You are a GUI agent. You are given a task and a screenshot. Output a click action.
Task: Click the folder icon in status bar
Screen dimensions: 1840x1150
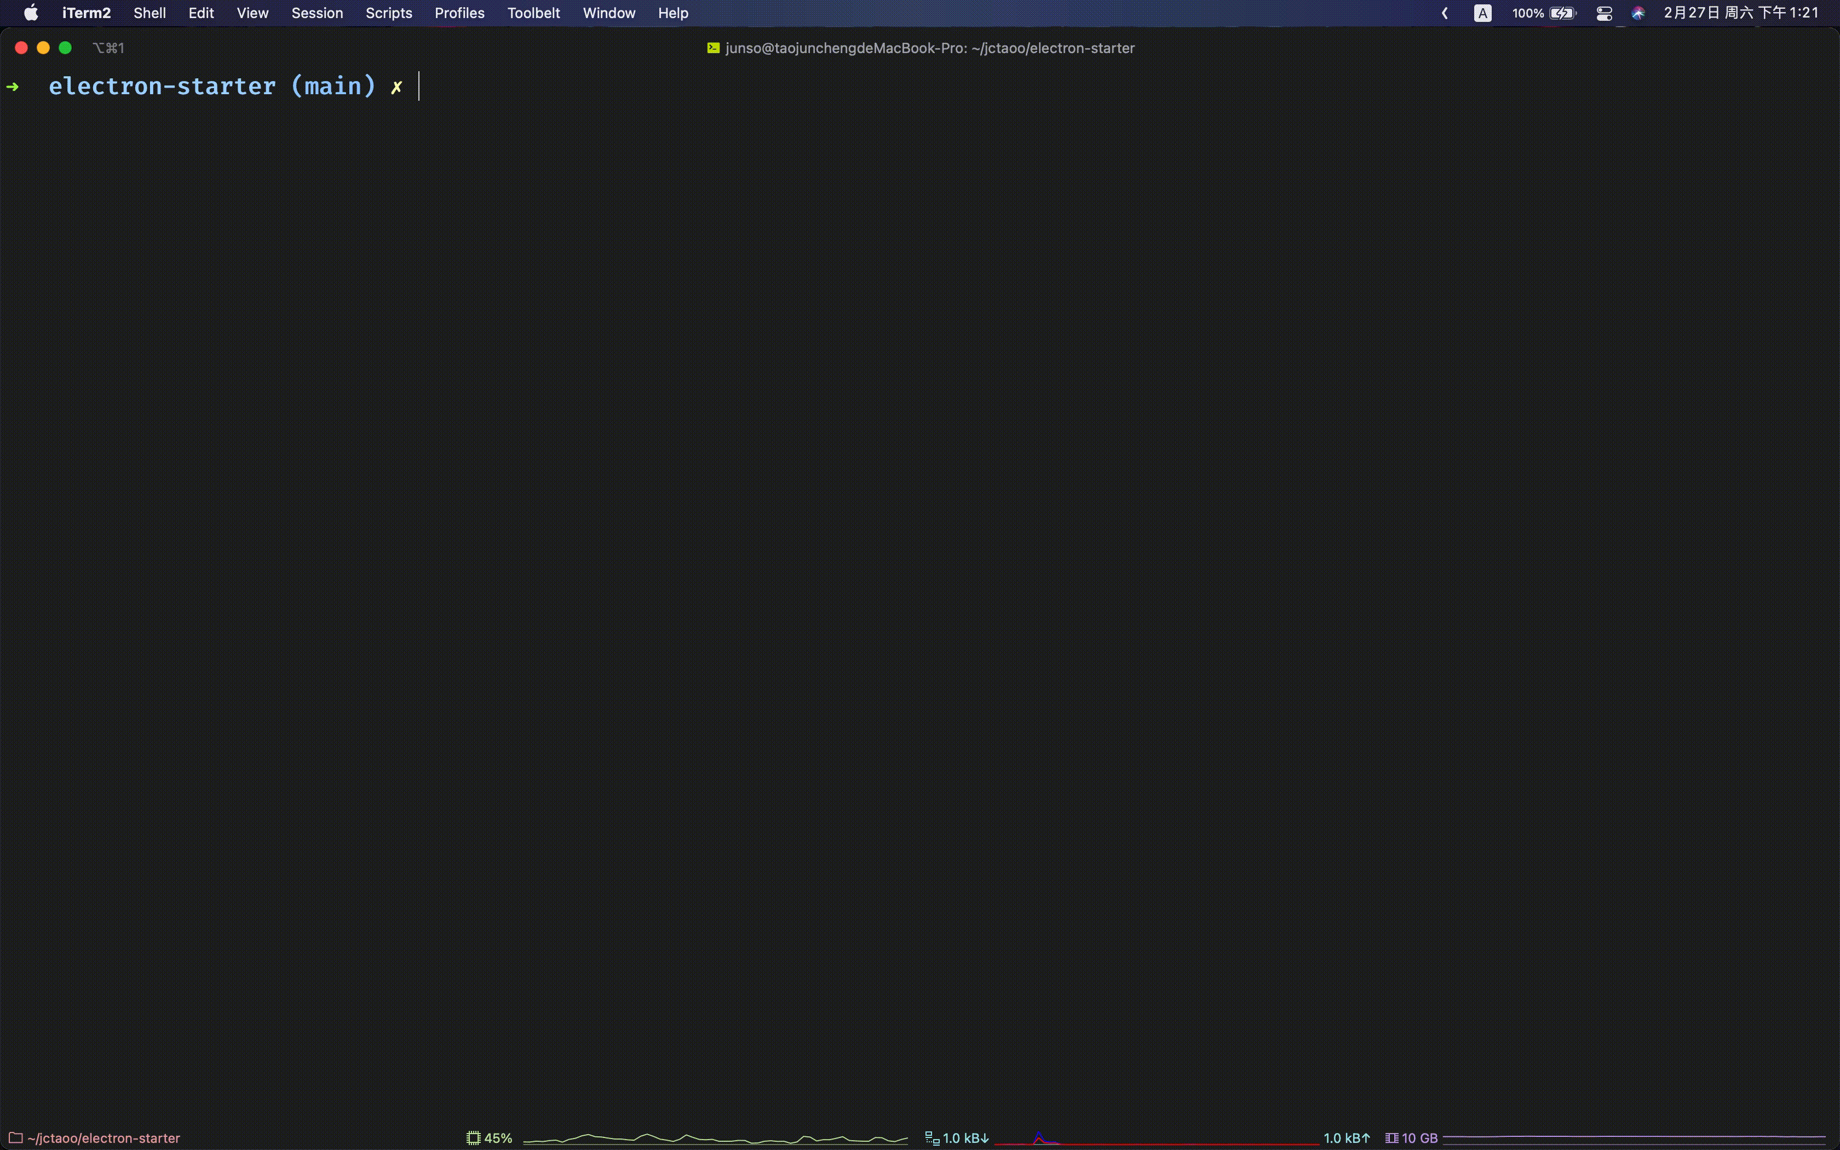[x=15, y=1138]
